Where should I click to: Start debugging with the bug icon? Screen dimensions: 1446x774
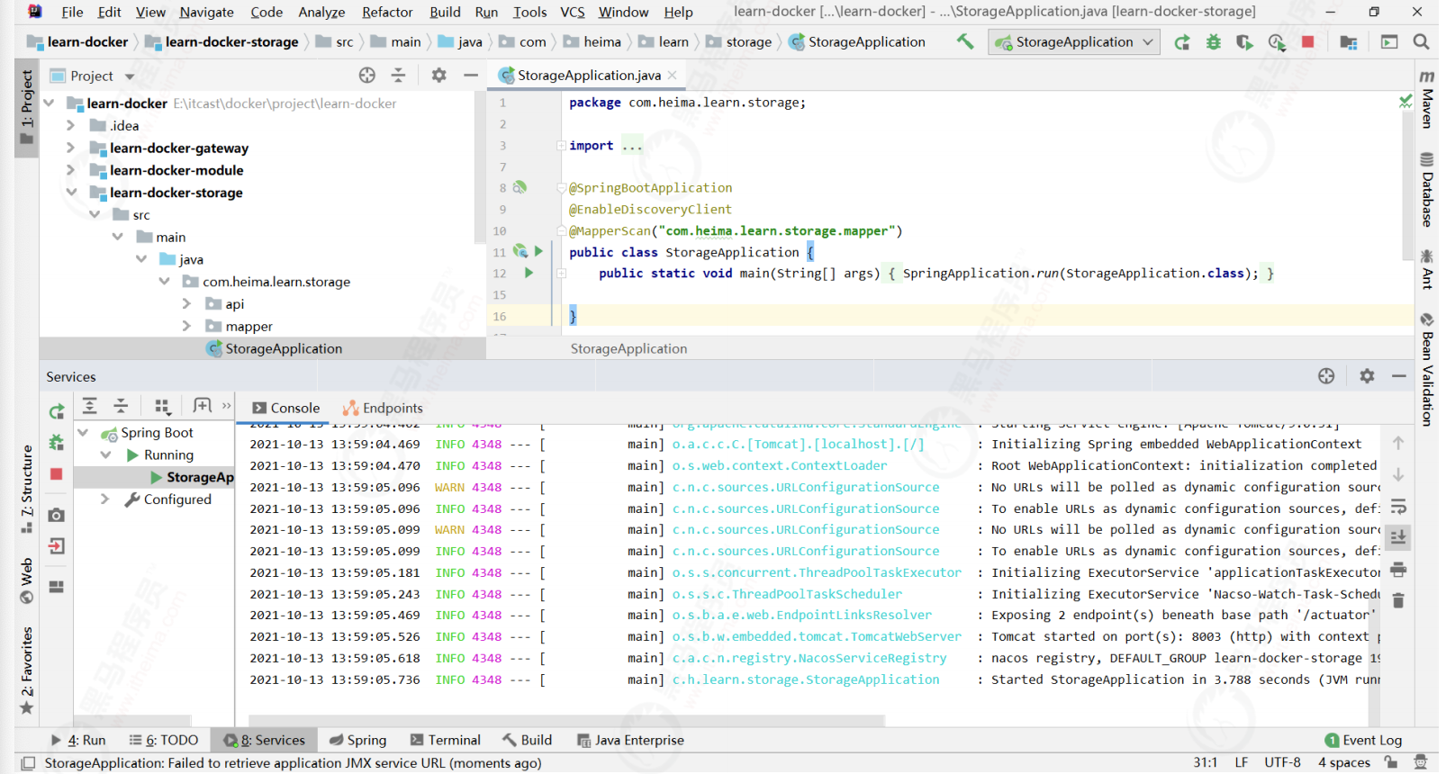[x=1214, y=42]
